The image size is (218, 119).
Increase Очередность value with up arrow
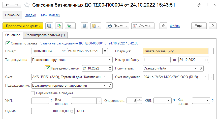coord(139,100)
